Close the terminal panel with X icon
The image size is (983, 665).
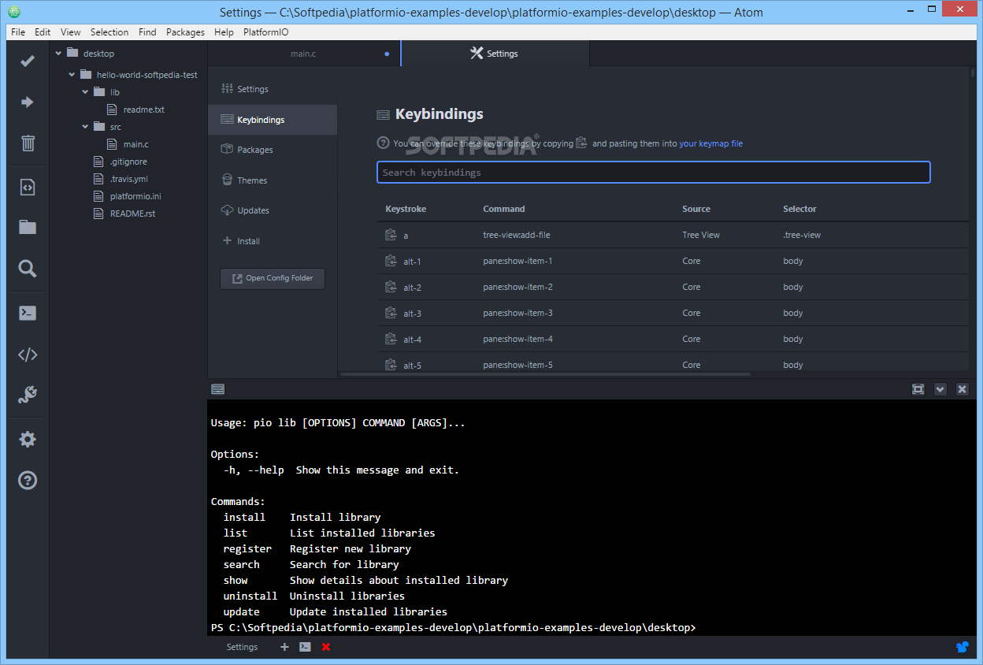coord(962,389)
